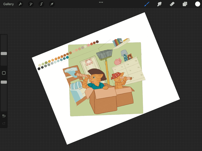
Task: Expand the three-dot menu at top center
Action: pos(101,2)
